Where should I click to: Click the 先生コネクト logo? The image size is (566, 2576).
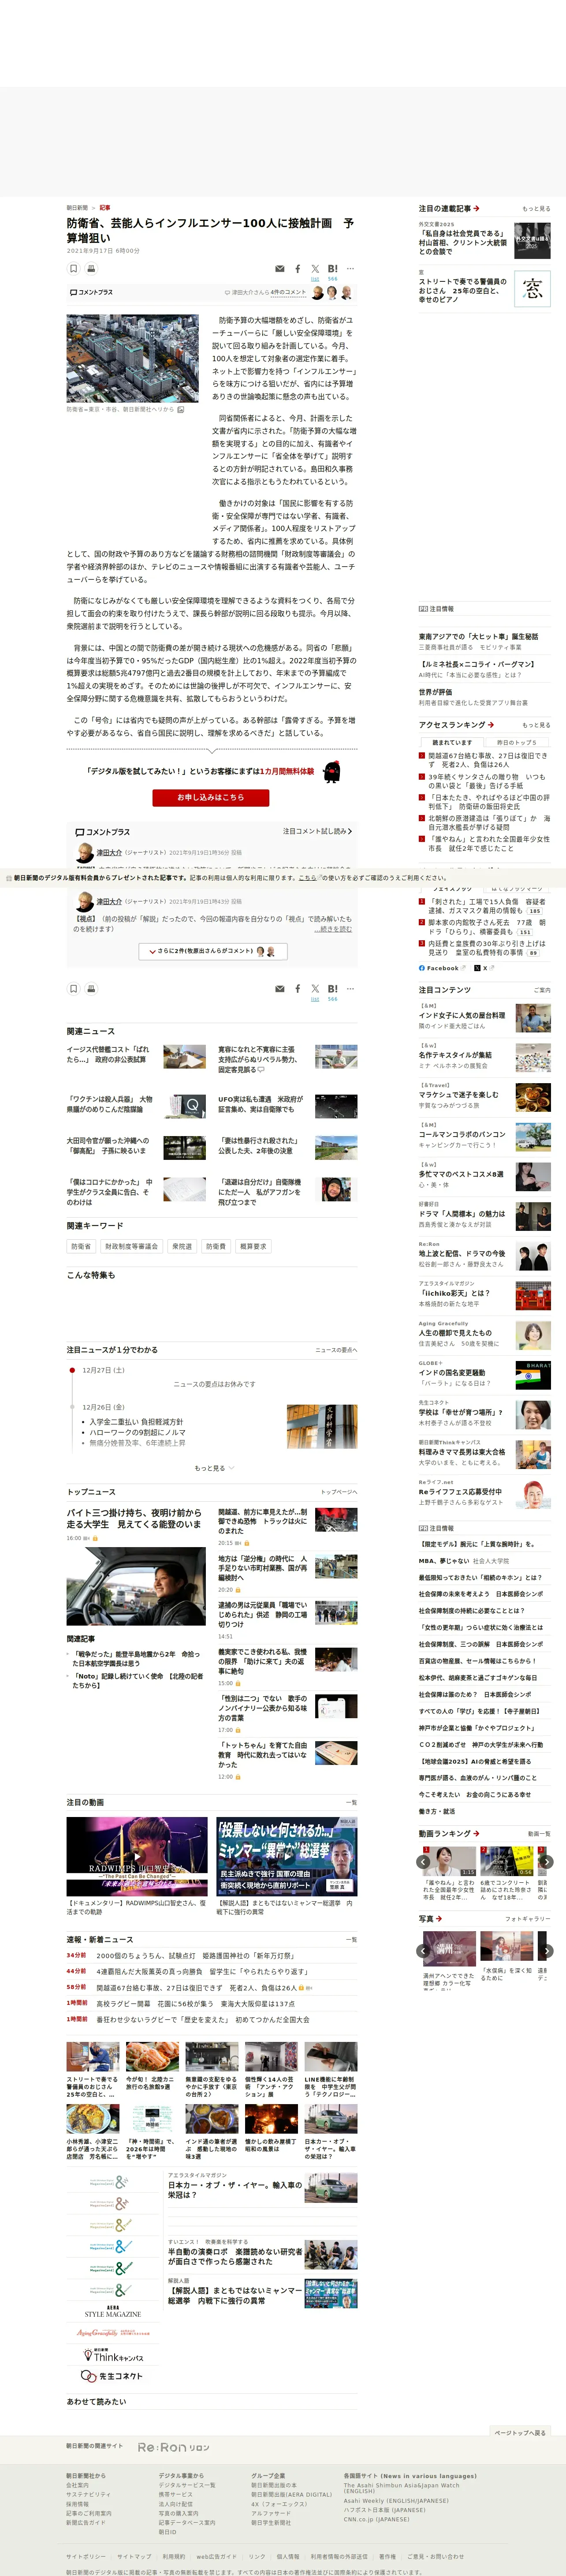tap(112, 2376)
